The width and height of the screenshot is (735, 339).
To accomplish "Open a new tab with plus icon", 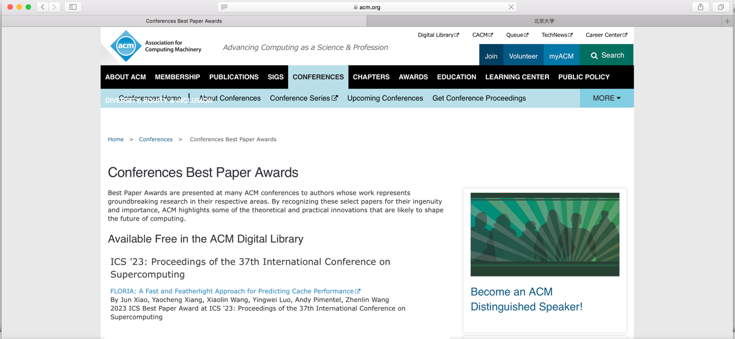I will 727,21.
